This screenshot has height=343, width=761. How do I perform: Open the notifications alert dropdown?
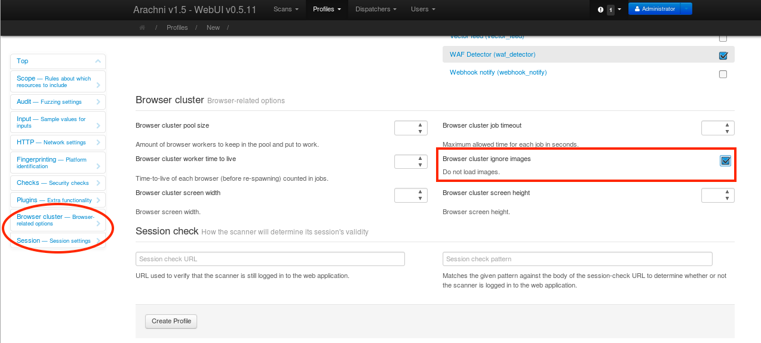click(609, 10)
